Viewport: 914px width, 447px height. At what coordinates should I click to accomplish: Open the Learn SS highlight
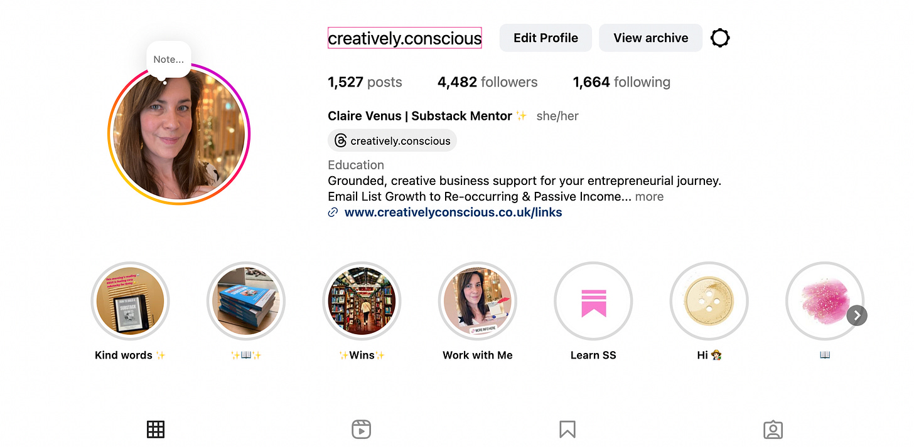[x=593, y=301]
